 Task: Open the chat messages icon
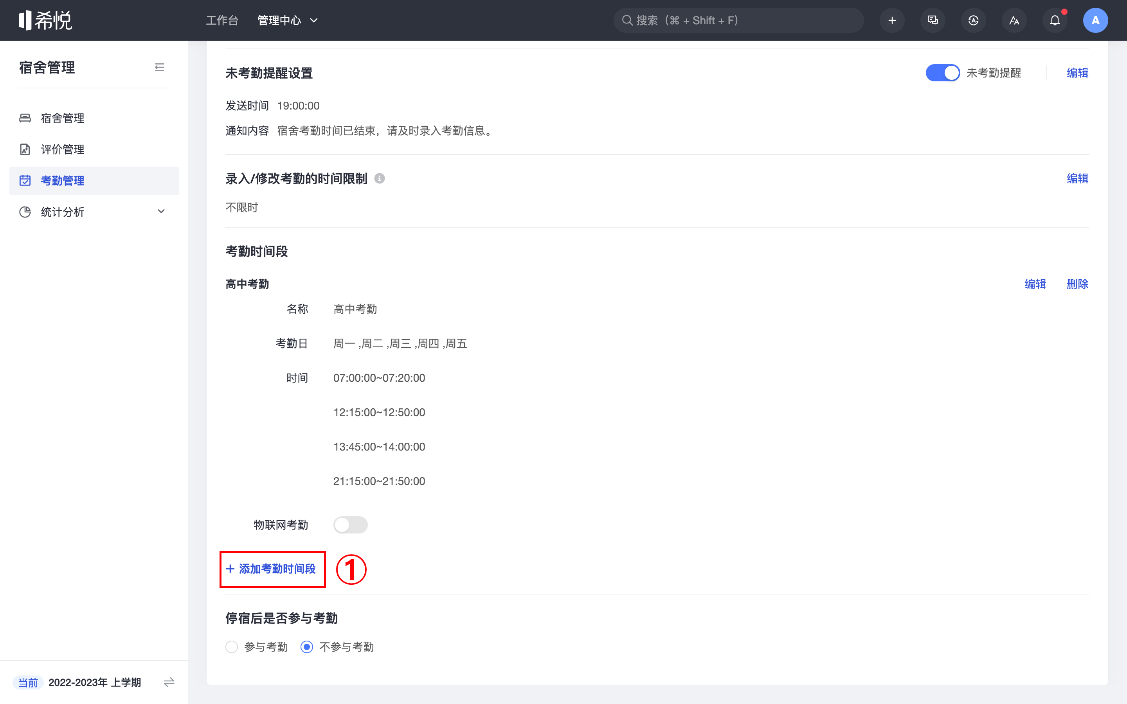click(933, 20)
